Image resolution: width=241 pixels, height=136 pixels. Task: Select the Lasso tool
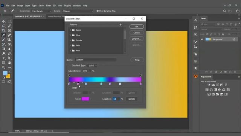3,26
